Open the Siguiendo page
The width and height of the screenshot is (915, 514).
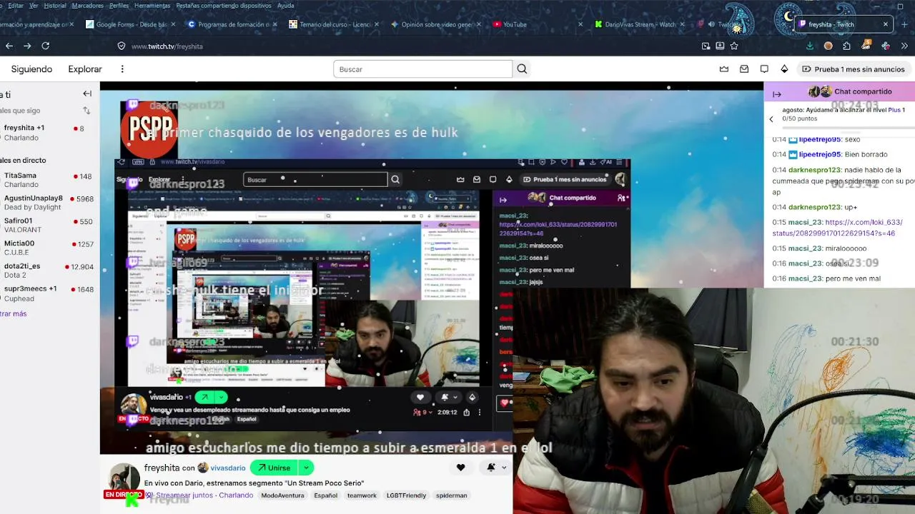pyautogui.click(x=31, y=69)
